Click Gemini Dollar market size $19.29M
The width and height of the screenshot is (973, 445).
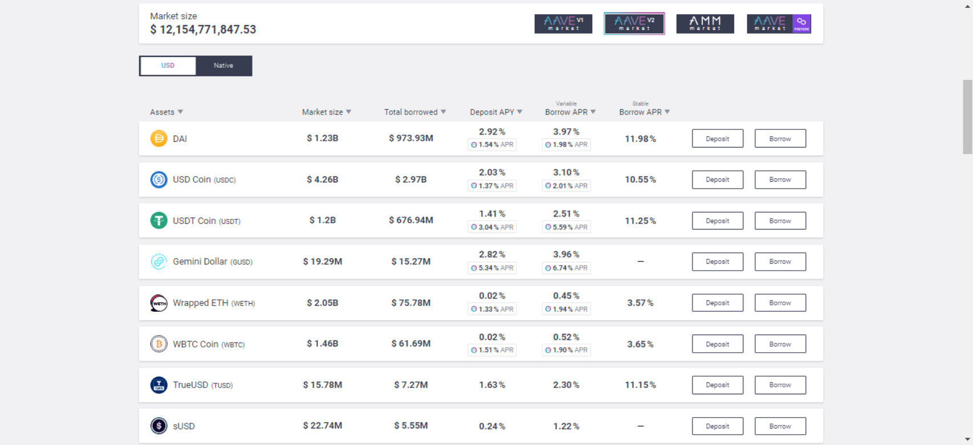point(323,262)
